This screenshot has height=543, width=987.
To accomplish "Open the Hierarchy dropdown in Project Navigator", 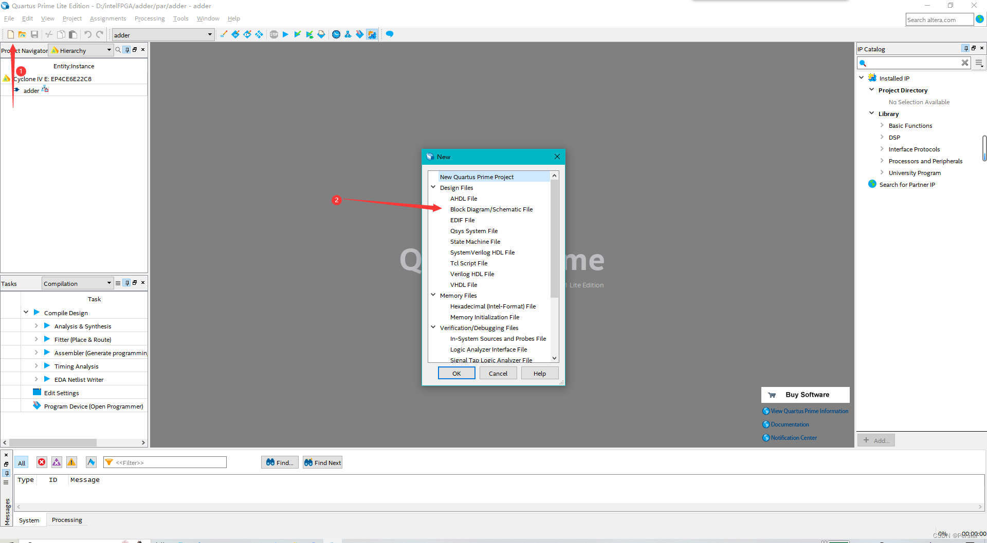I will [80, 50].
